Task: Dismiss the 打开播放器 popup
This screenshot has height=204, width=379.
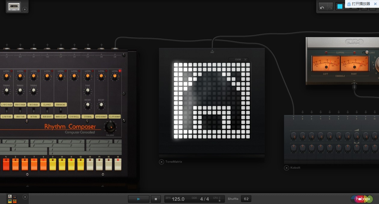Action: [375, 4]
